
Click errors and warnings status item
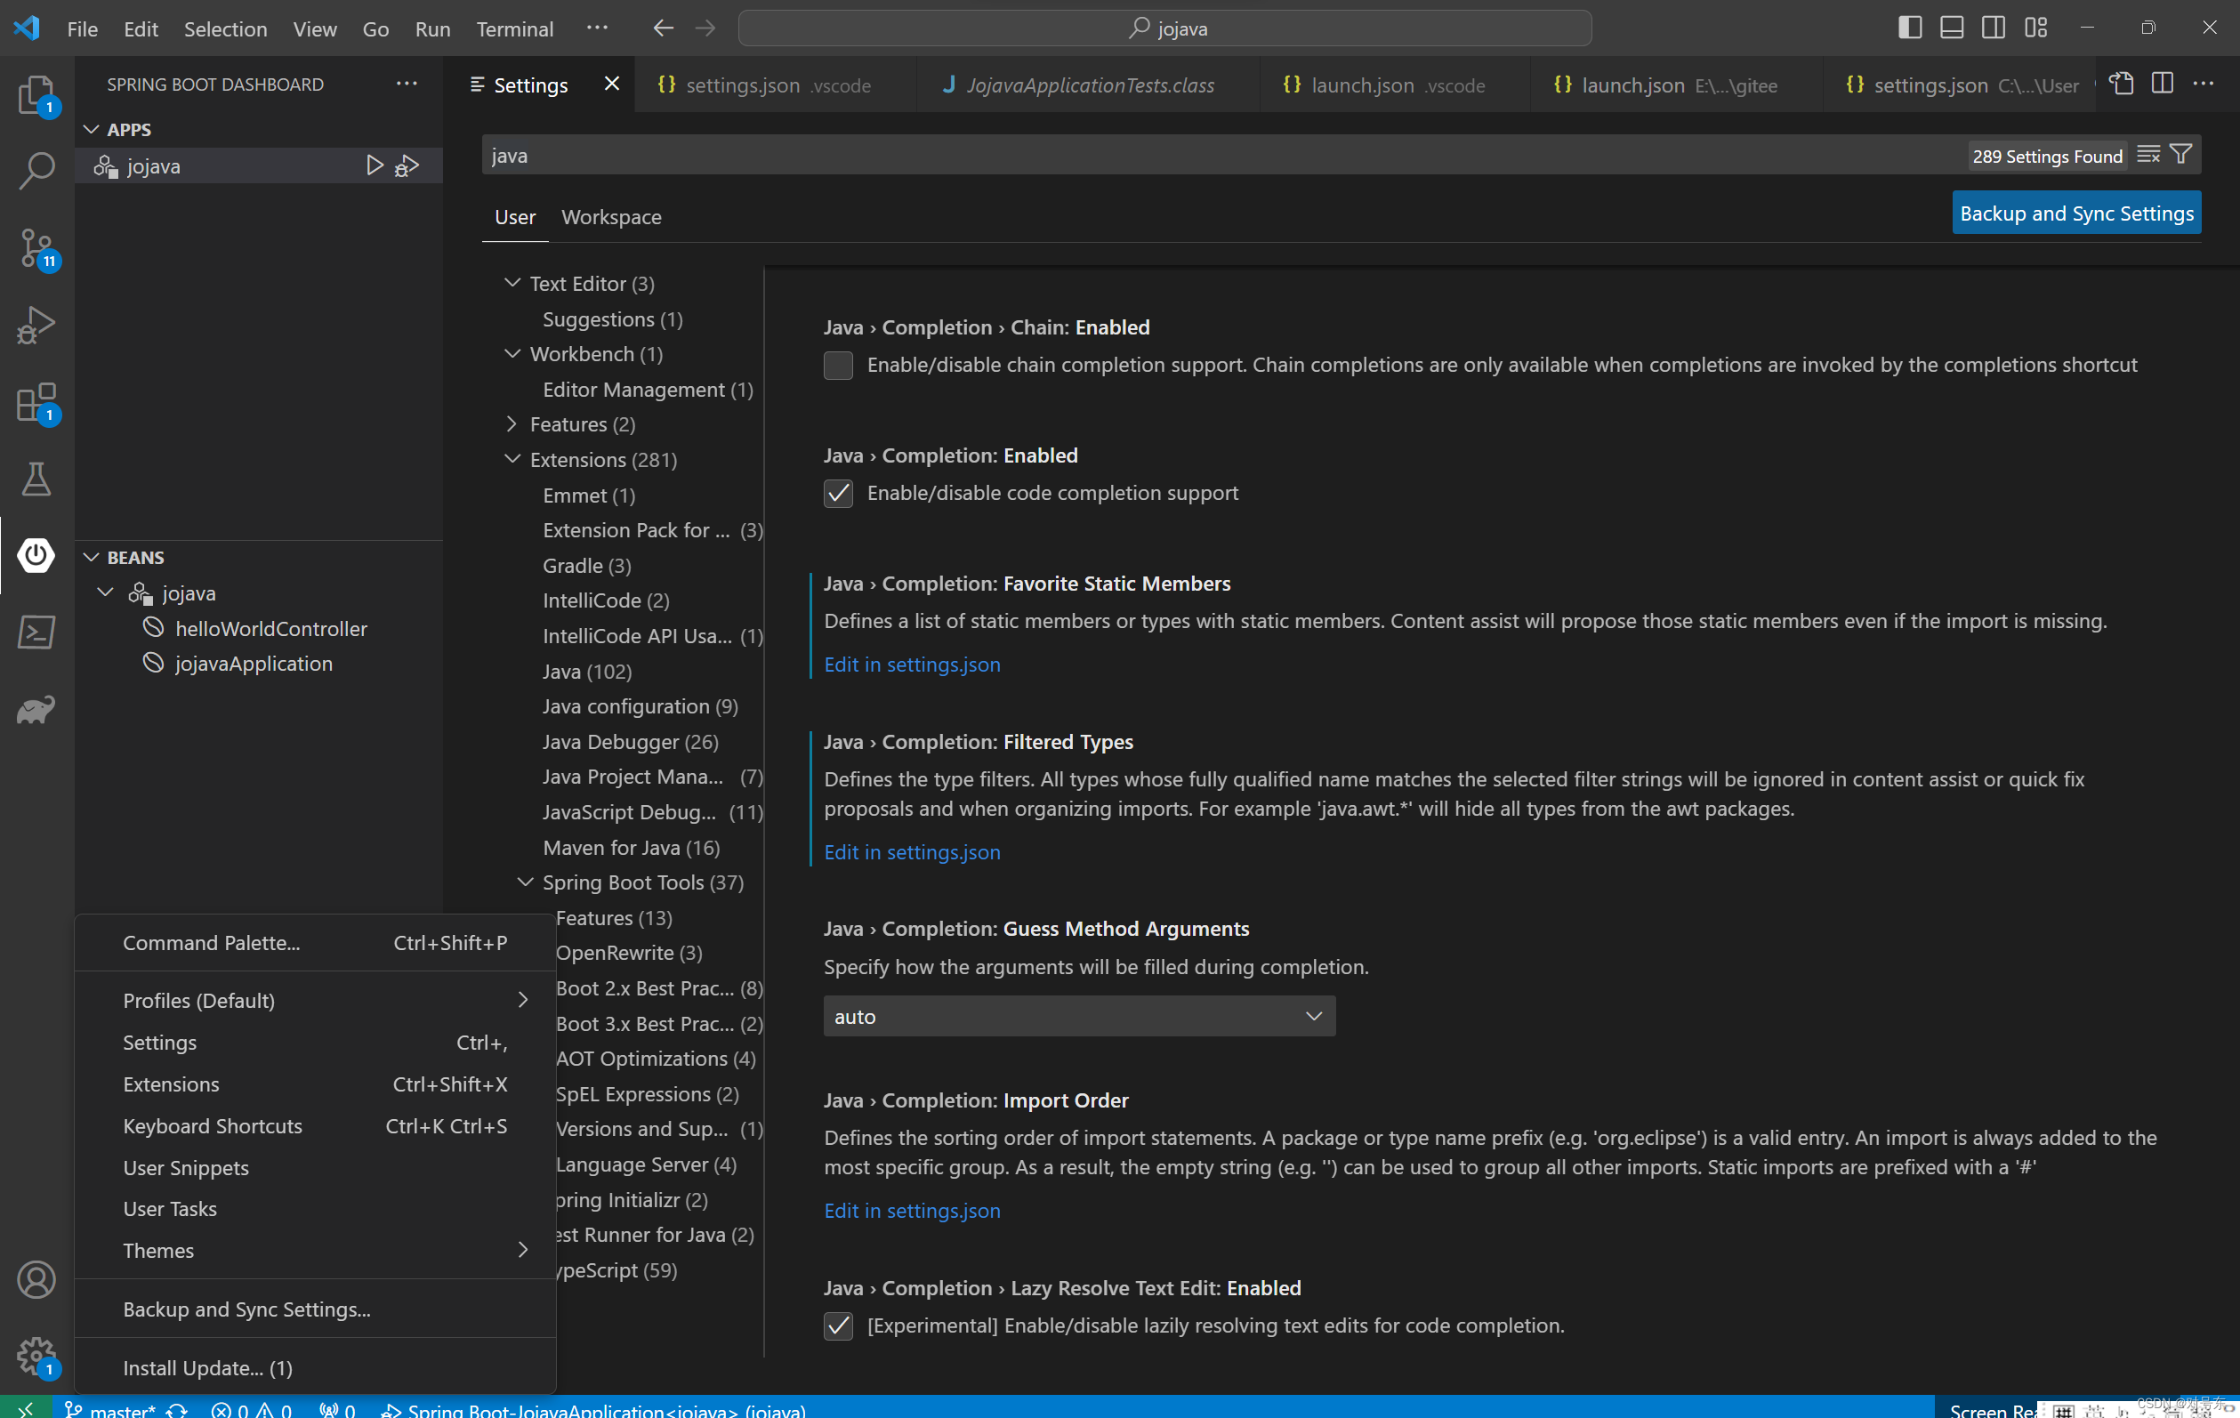coord(251,1409)
